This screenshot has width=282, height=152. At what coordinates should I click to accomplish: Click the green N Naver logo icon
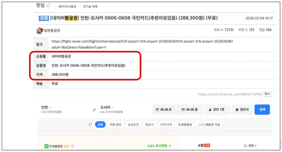[x=46, y=146]
